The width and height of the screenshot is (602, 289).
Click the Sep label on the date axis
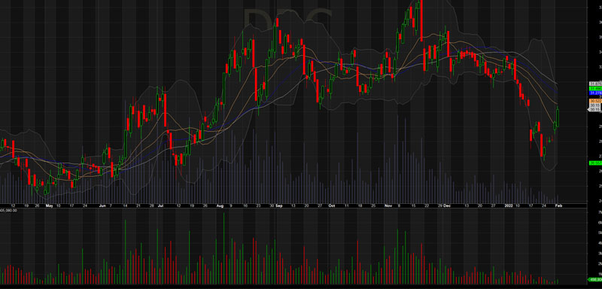[279, 205]
